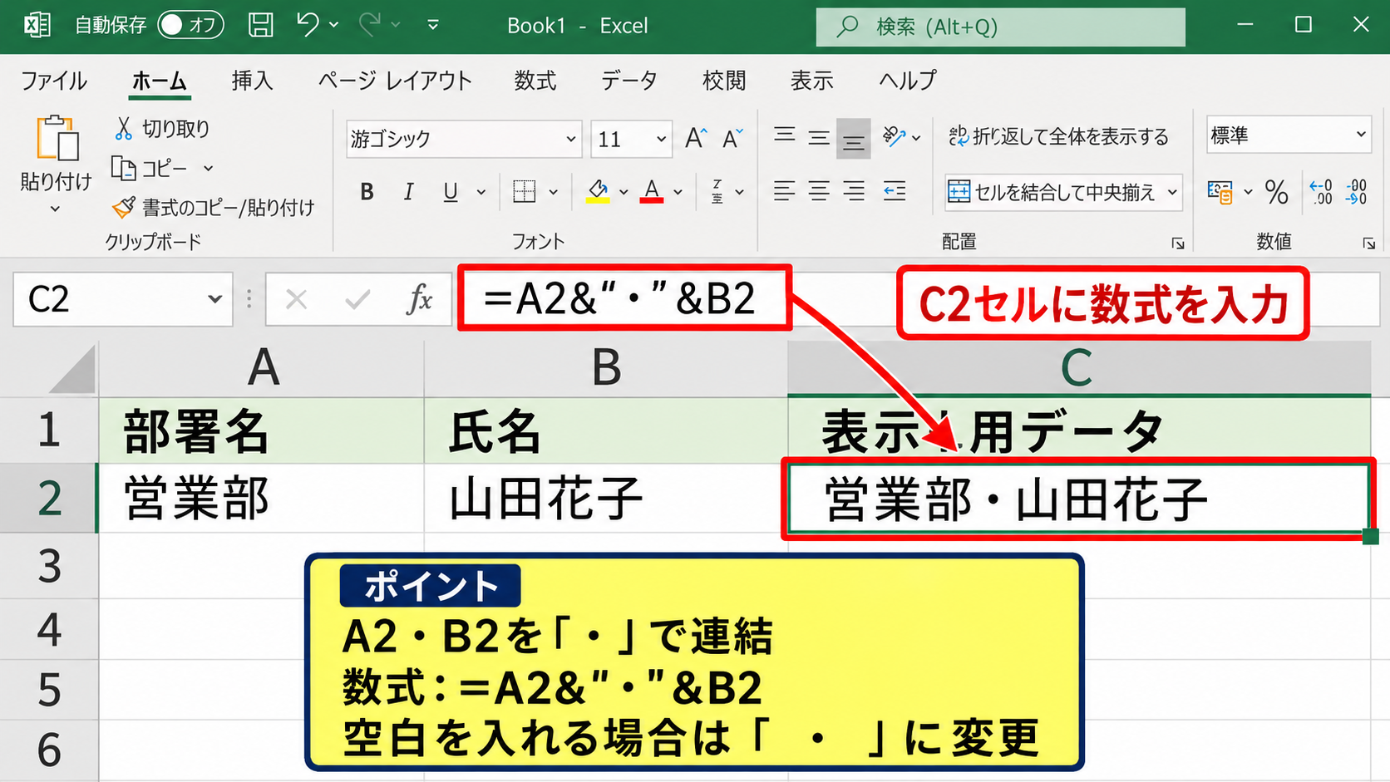Click the accounting number format icon
The image size is (1390, 782).
point(1220,192)
